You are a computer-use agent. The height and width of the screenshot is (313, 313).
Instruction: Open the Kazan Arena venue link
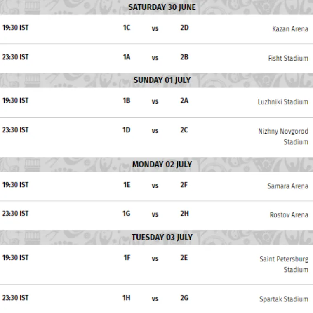(290, 29)
